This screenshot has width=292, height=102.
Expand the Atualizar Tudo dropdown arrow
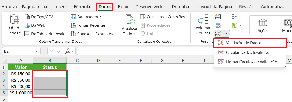(135, 34)
